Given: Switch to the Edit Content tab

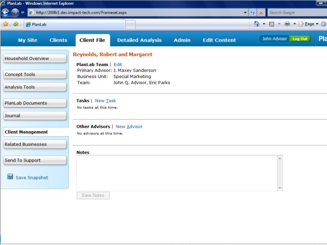Looking at the screenshot, I should point(219,40).
